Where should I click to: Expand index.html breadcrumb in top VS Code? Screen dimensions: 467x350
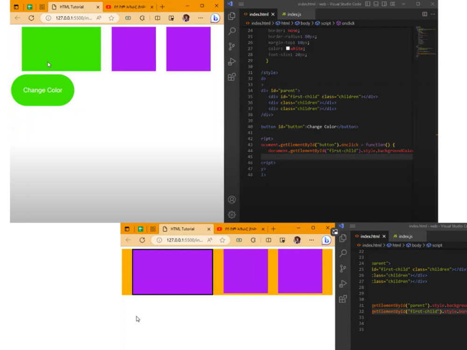(x=258, y=23)
